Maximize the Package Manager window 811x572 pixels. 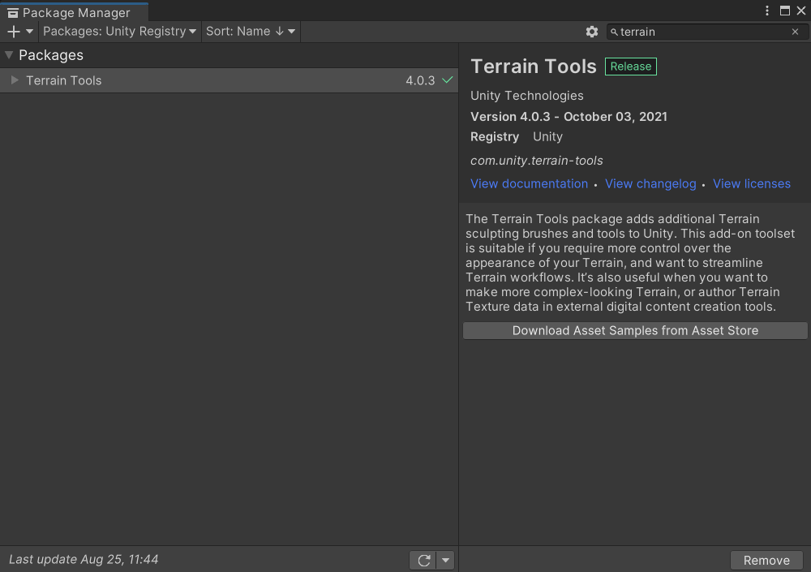pyautogui.click(x=784, y=11)
